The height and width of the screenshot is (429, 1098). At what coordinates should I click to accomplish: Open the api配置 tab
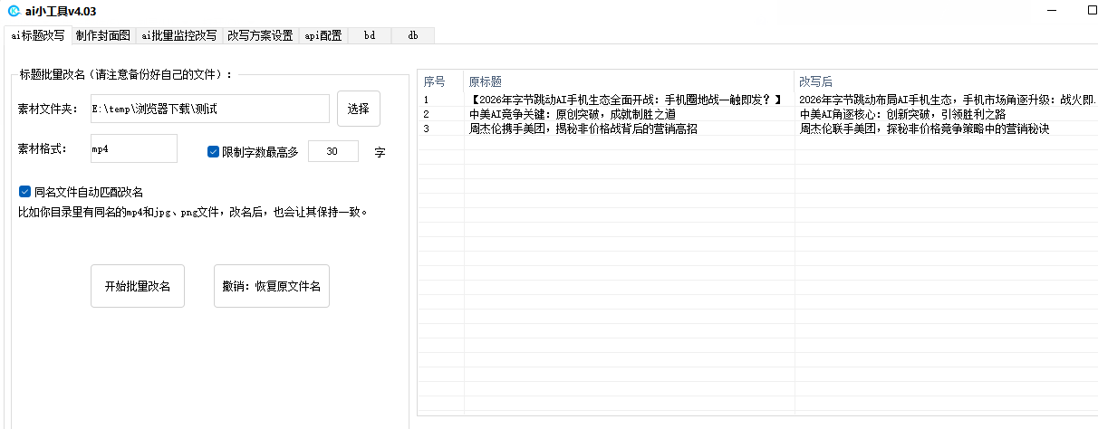(323, 36)
